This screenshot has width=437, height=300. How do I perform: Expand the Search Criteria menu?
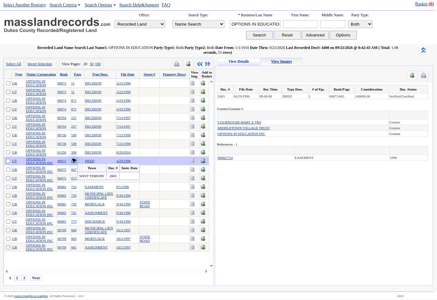point(65,5)
